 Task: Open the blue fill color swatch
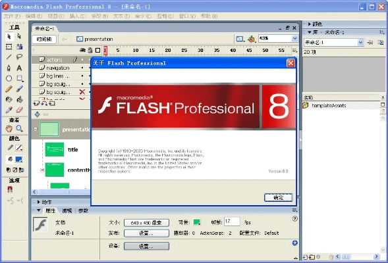(x=19, y=159)
